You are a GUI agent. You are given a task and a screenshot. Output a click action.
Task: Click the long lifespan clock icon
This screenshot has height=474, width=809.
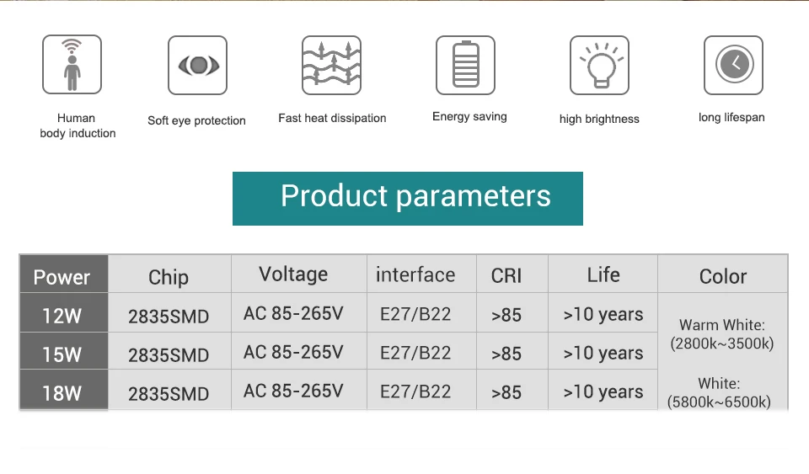(x=733, y=65)
